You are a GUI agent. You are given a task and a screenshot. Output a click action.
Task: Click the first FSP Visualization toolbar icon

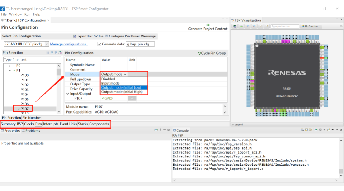click(x=235, y=26)
